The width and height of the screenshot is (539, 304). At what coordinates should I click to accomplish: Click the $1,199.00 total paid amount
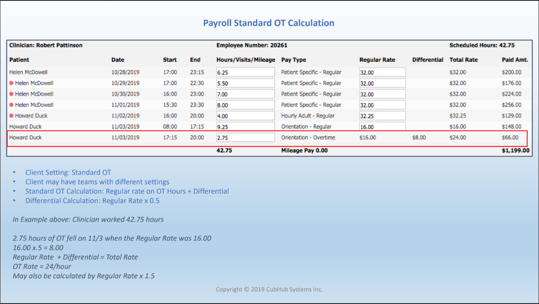tap(516, 150)
